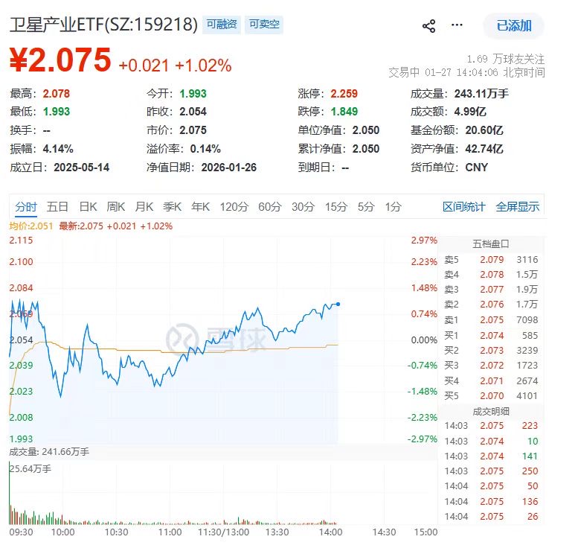Viewport: 575px width, 551px height.
Task: Open the 15分 chart tab
Action: click(336, 207)
